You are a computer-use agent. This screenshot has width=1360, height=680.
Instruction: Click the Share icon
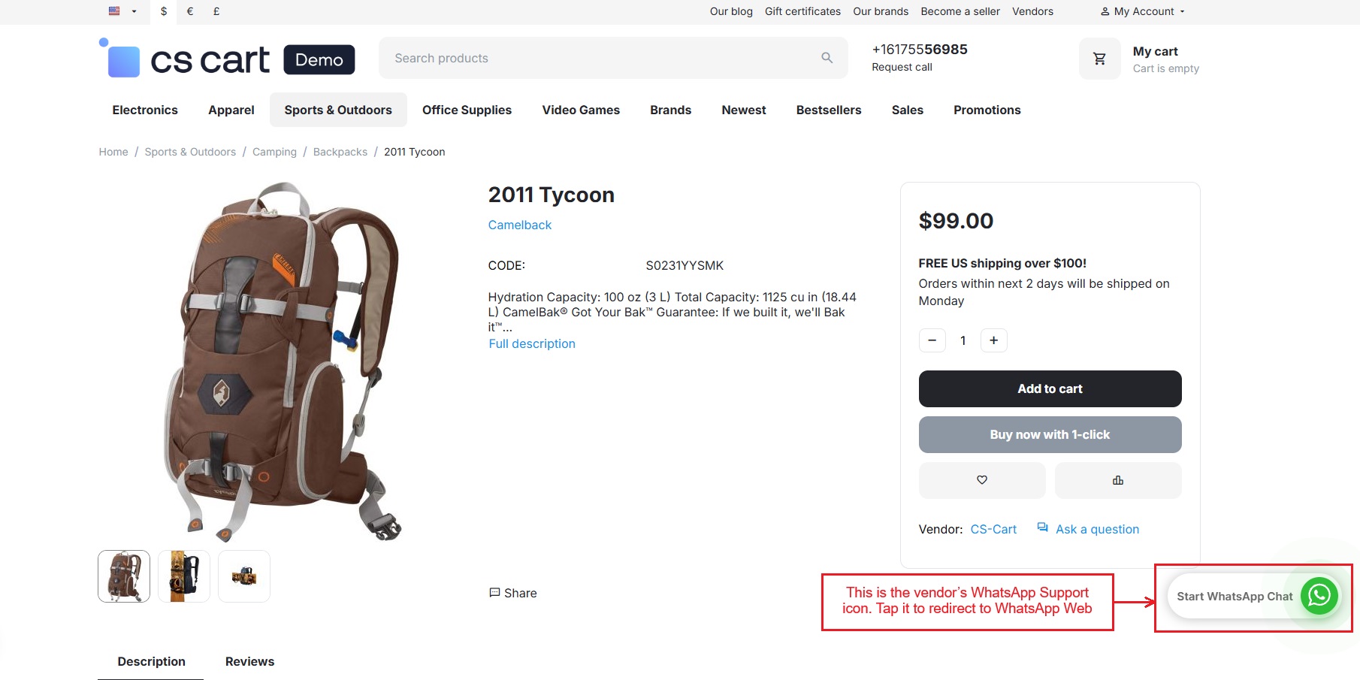click(494, 593)
